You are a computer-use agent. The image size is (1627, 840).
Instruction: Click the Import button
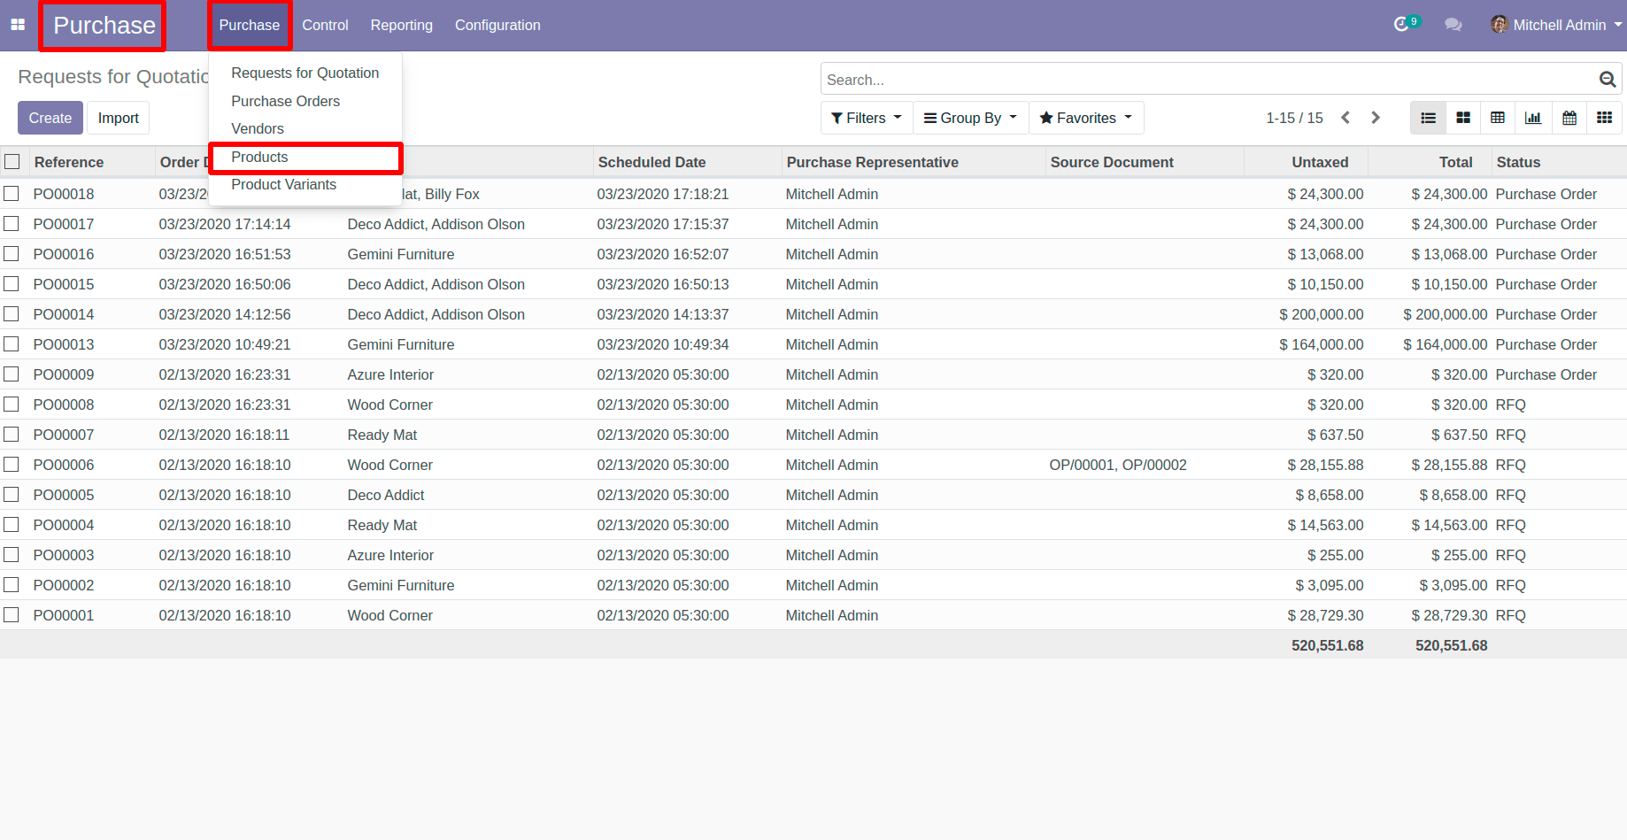[x=119, y=118]
